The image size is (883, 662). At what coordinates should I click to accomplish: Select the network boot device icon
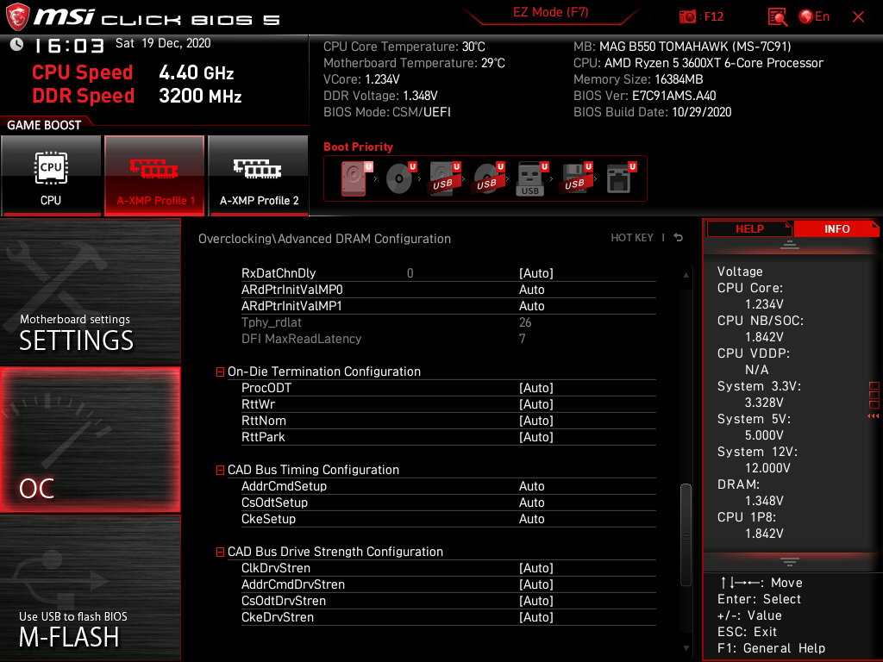point(621,178)
